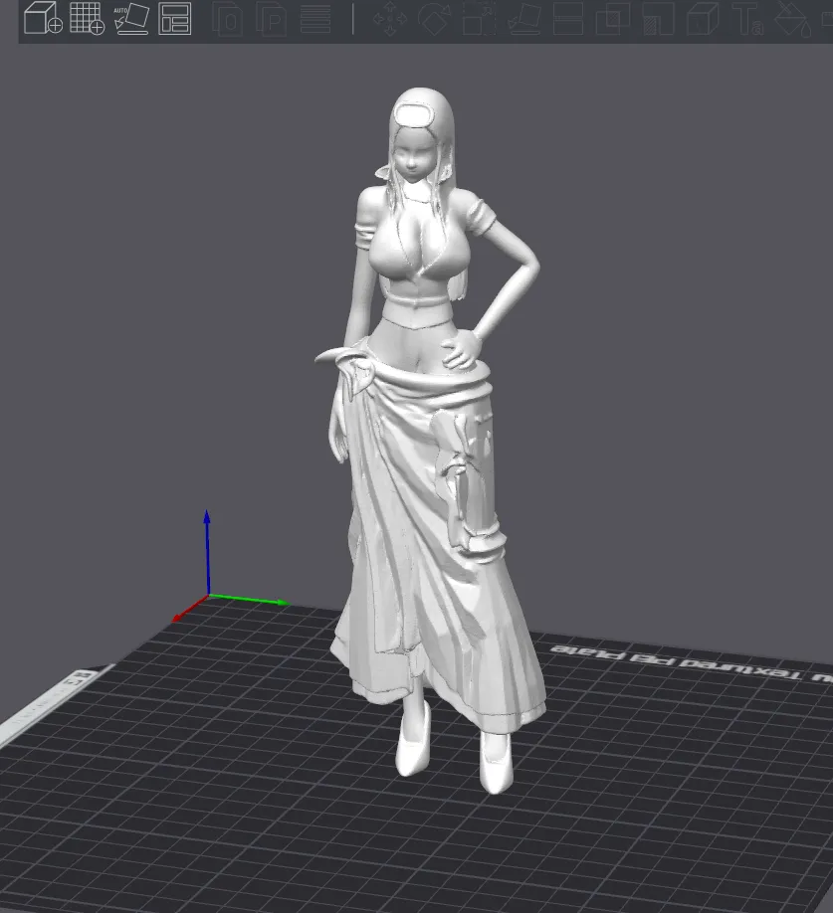Open the Cut tool
The width and height of the screenshot is (833, 913).
tap(569, 20)
